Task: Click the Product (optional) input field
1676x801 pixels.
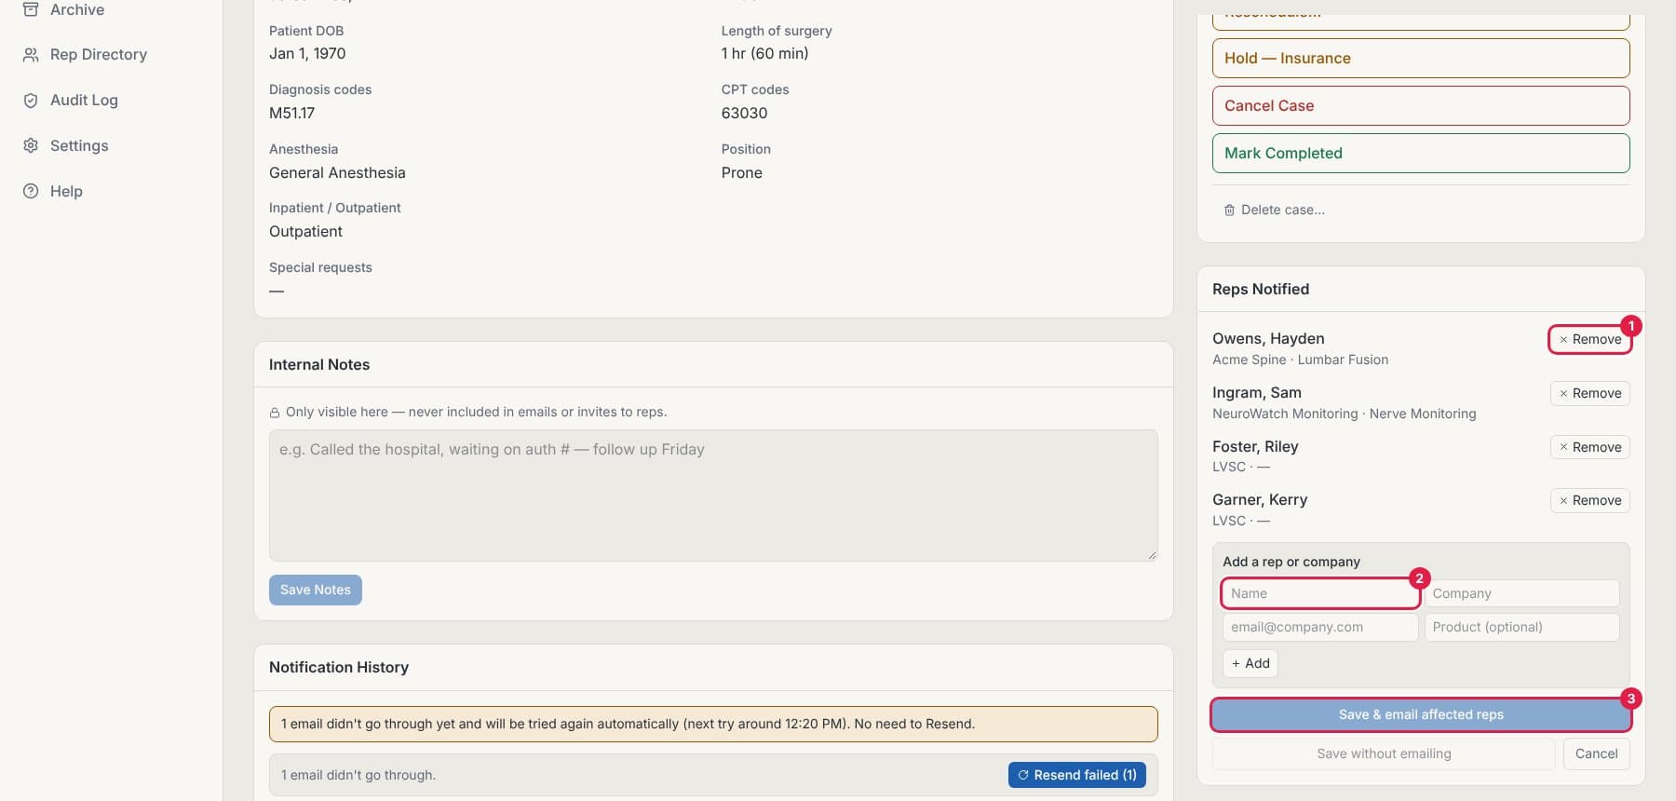Action: click(x=1521, y=627)
